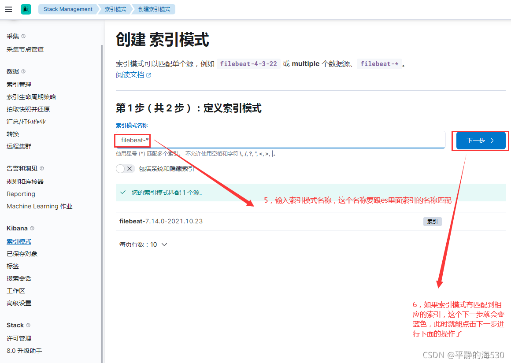Navigate to the Stack Management breadcrumb

click(x=67, y=9)
